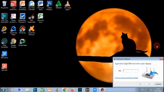Select the Malwarebytes Windows Firewall desktop icon

23,18
